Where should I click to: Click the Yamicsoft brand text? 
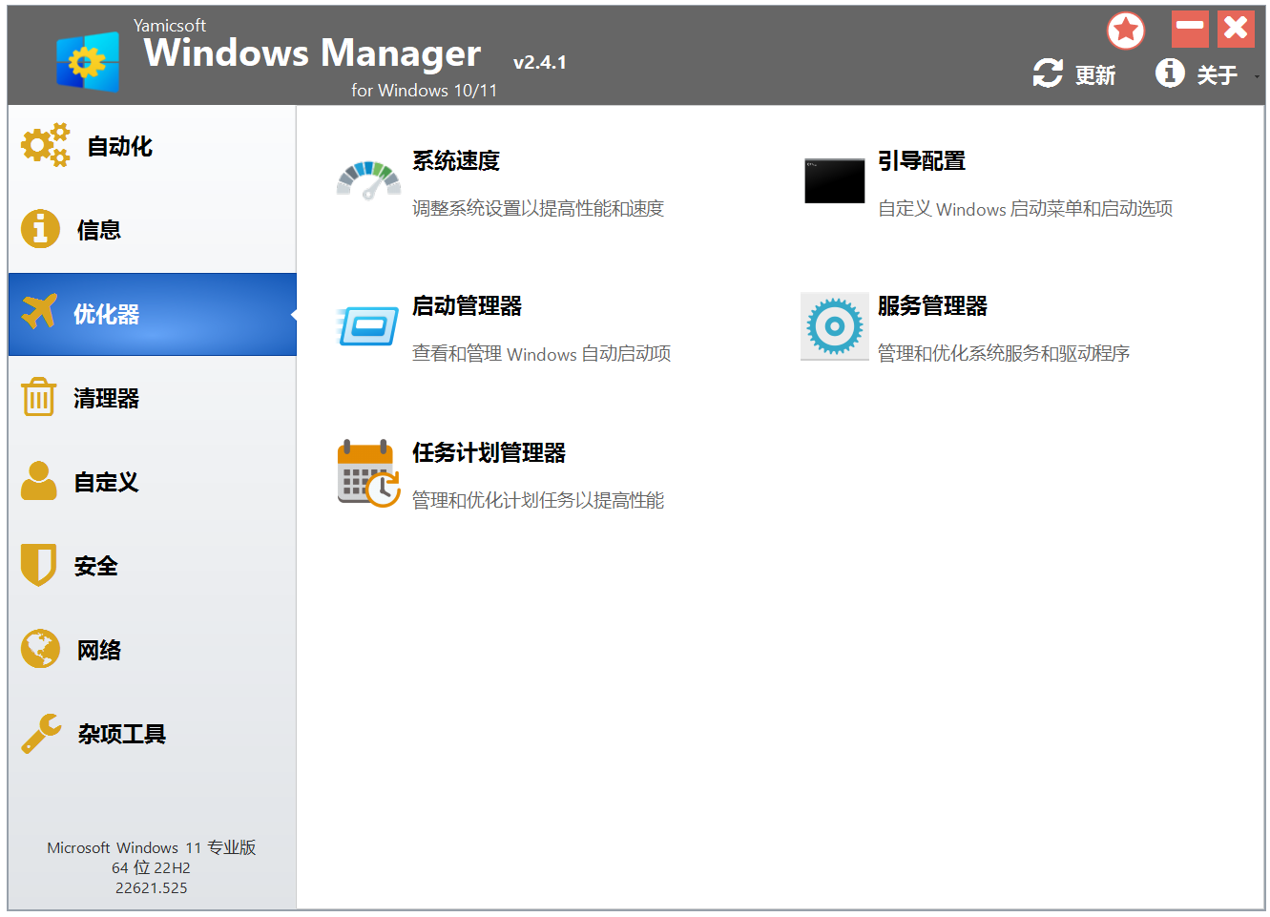[170, 26]
